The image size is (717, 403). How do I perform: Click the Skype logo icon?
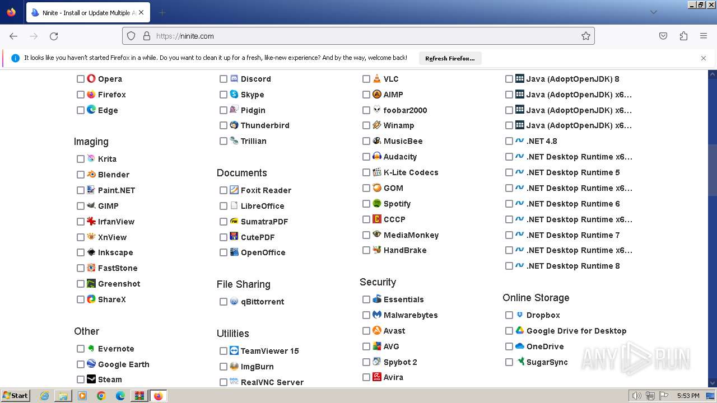pyautogui.click(x=234, y=95)
